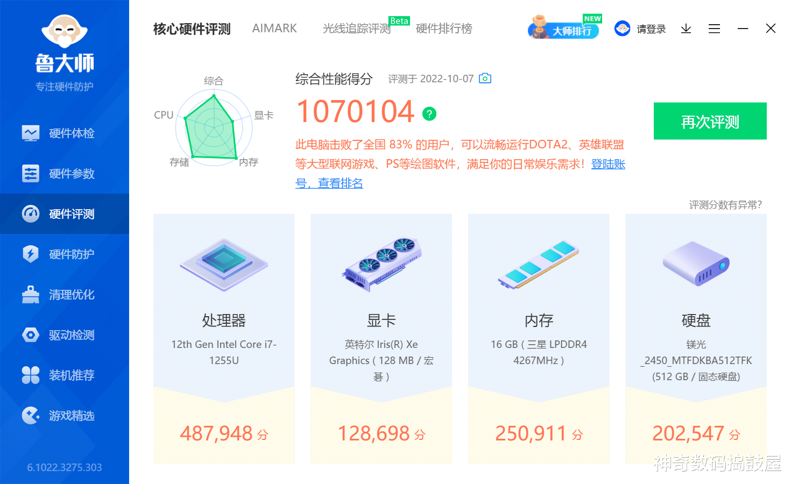Minimize the window
This screenshot has width=791, height=484.
click(x=743, y=29)
